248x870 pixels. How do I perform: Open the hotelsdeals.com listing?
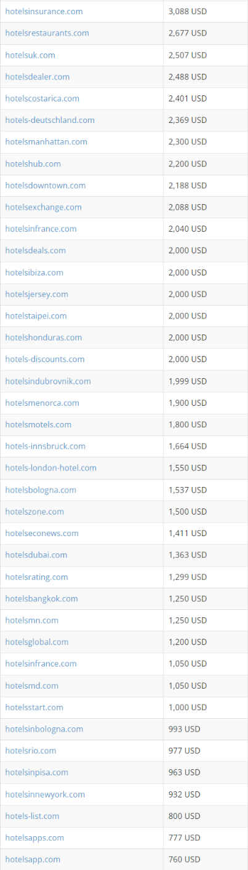(x=35, y=250)
